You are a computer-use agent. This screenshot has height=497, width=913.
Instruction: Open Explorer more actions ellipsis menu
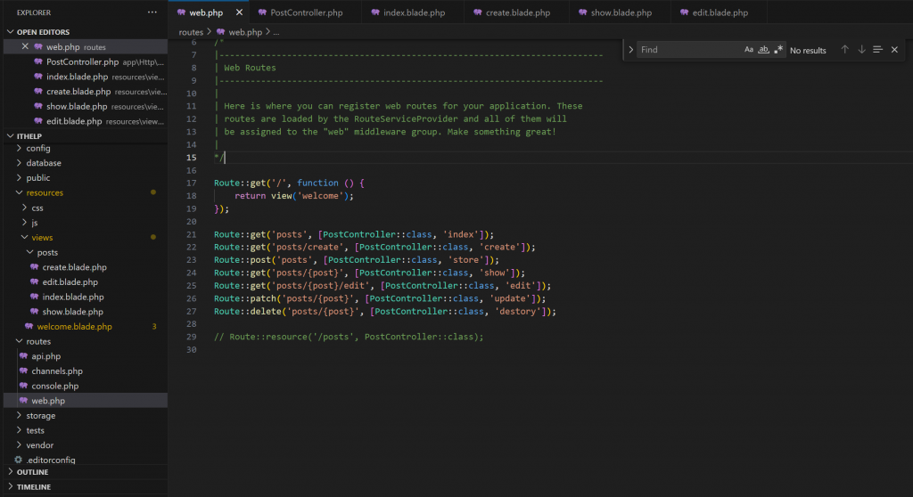point(152,12)
